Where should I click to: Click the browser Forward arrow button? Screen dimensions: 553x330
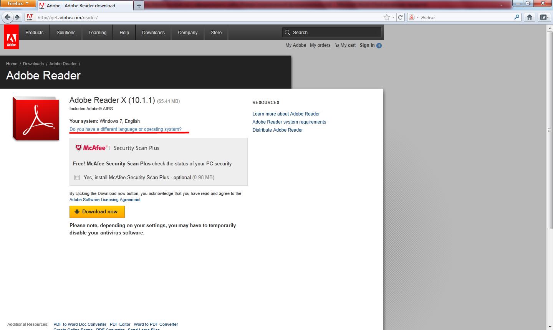pos(17,17)
